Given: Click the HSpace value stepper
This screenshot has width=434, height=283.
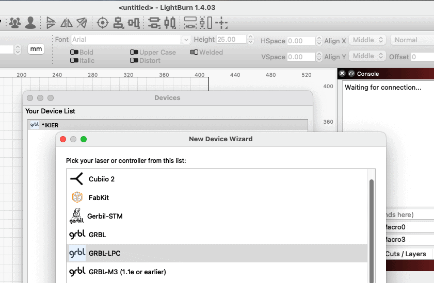Looking at the screenshot, I should 319,41.
